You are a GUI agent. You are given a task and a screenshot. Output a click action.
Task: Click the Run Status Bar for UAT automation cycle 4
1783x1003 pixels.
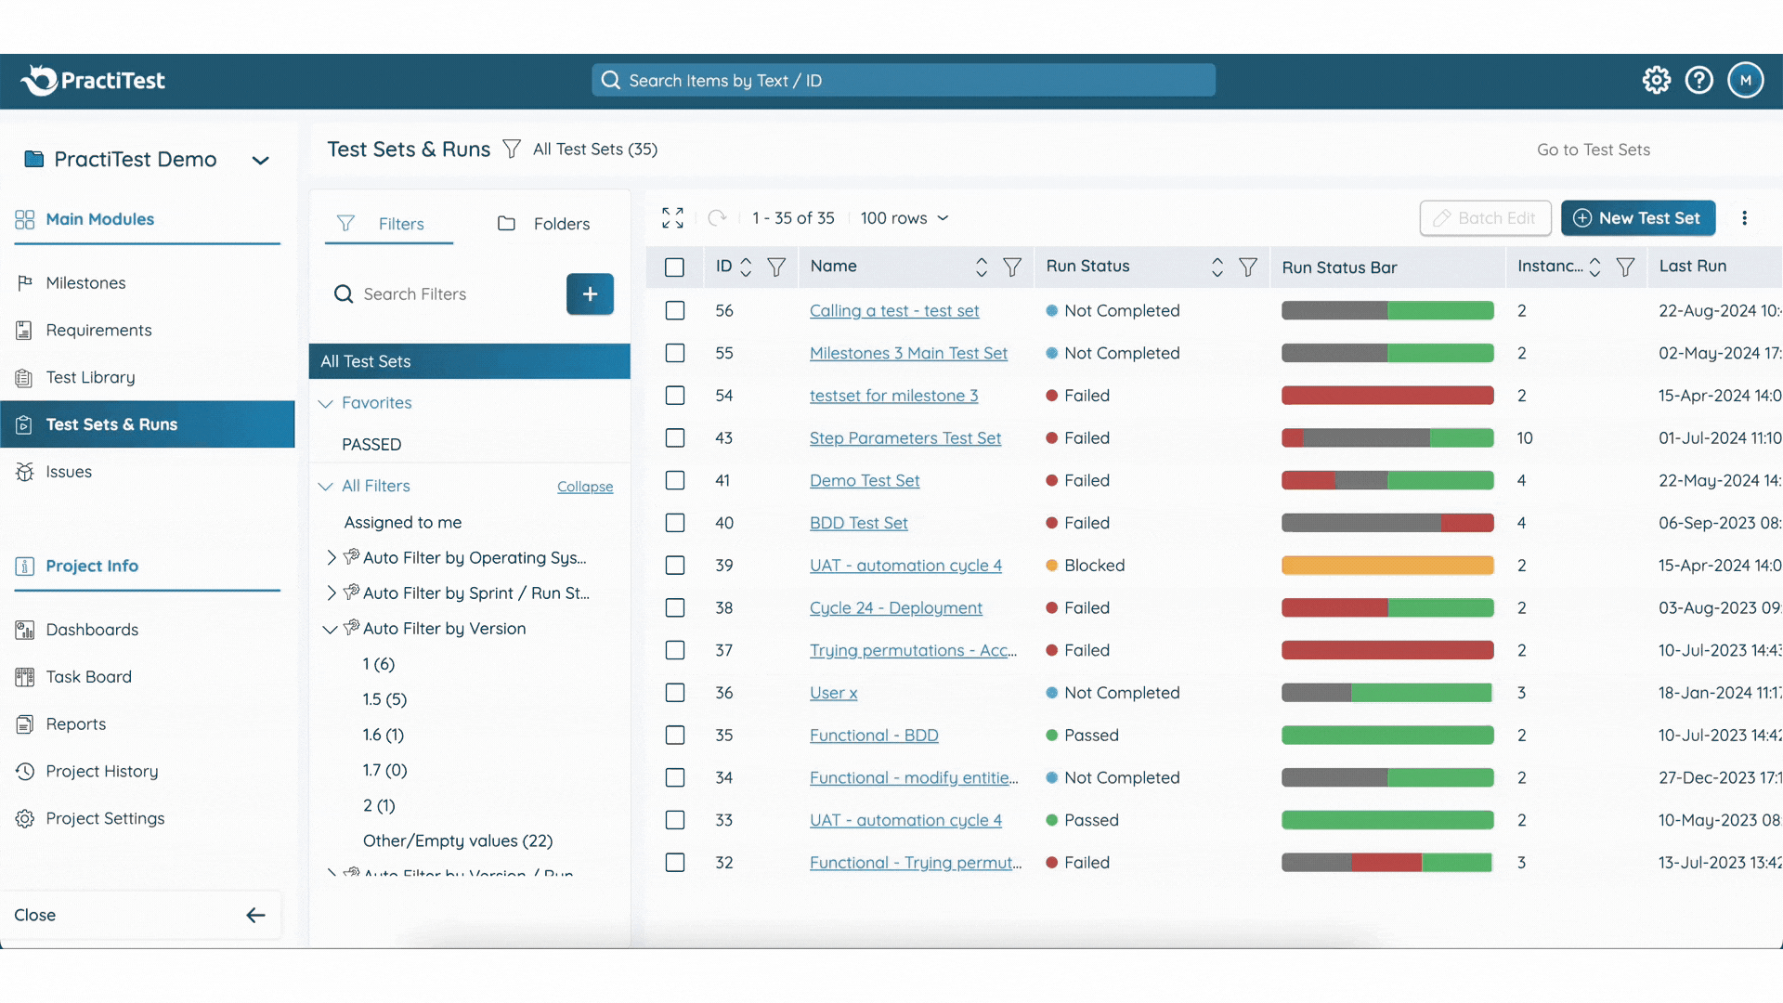pos(1386,565)
